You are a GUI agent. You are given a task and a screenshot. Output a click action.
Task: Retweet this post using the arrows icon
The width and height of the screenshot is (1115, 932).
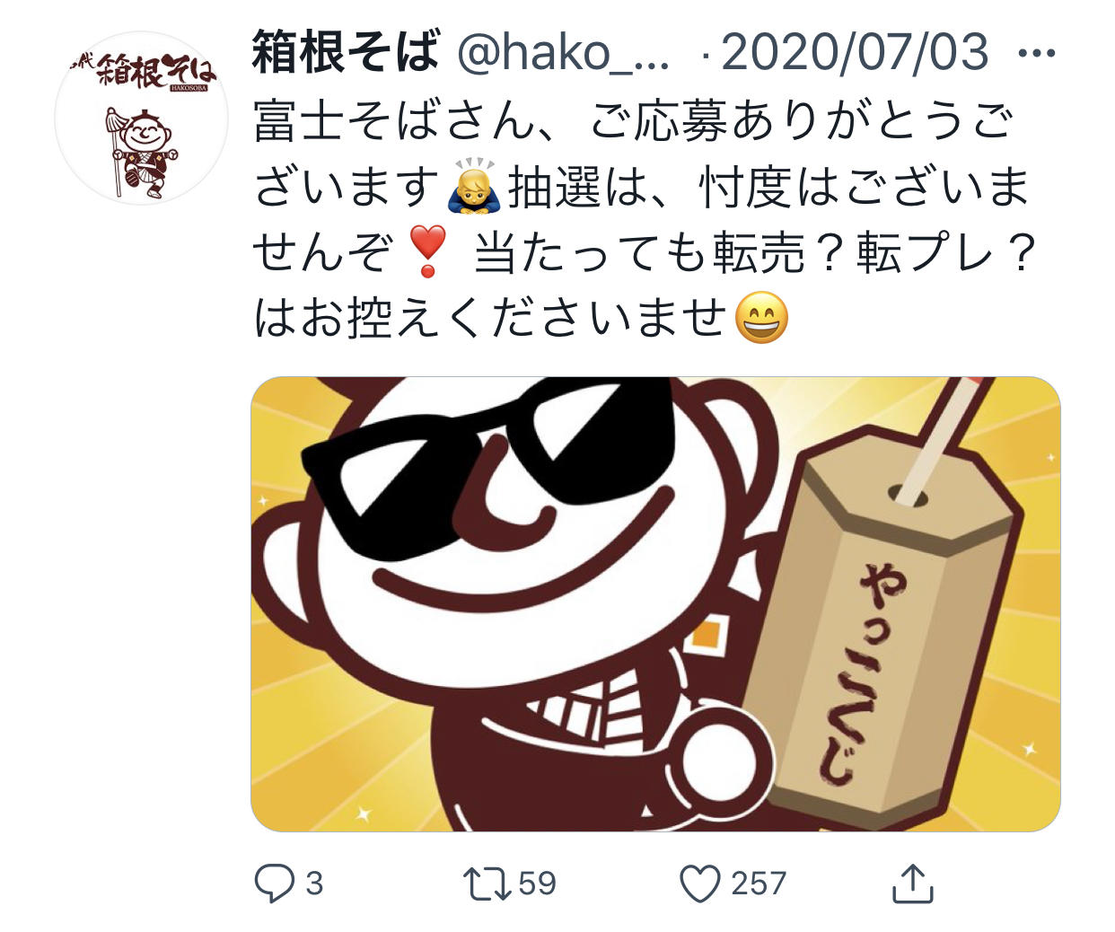(x=487, y=883)
